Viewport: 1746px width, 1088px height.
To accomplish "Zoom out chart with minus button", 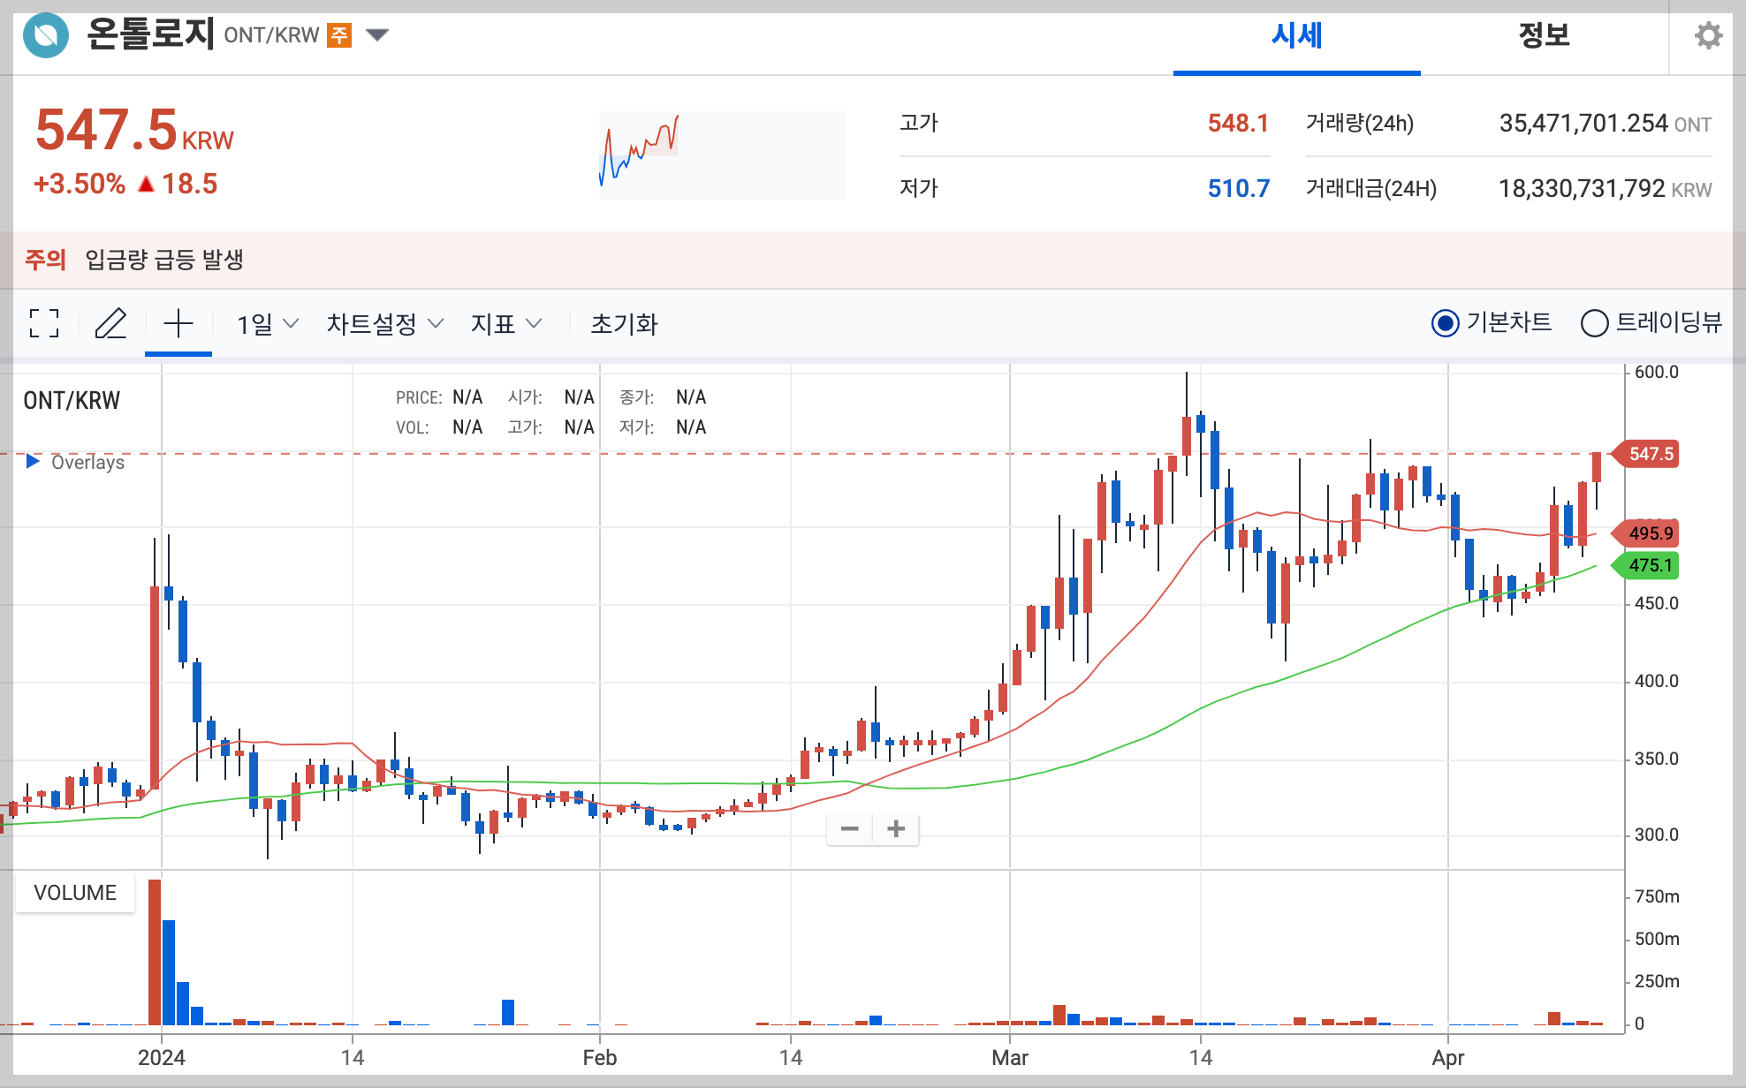I will [849, 828].
